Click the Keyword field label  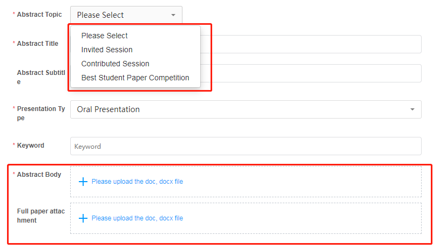(x=30, y=146)
